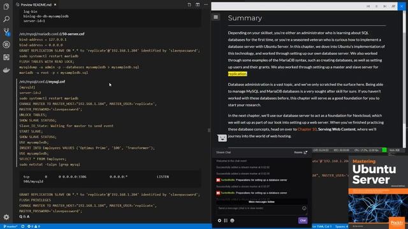Click the repeat icon in reader toolbar
The height and width of the screenshot is (229, 408).
coord(393,6)
